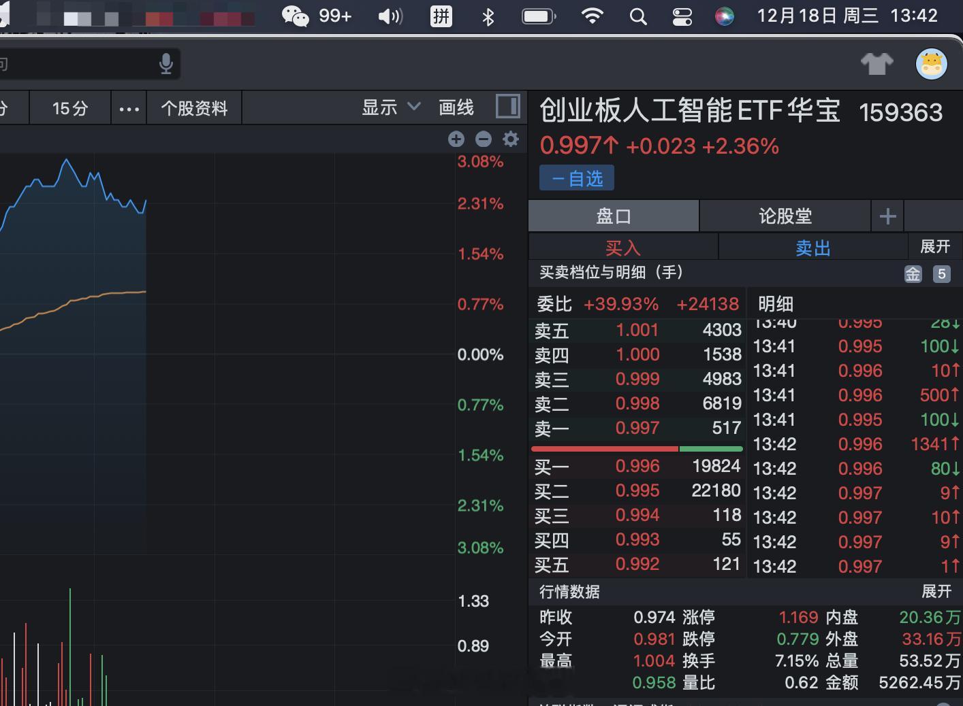Open 个股资料 stock info tab
Image resolution: width=963 pixels, height=706 pixels.
[x=194, y=108]
